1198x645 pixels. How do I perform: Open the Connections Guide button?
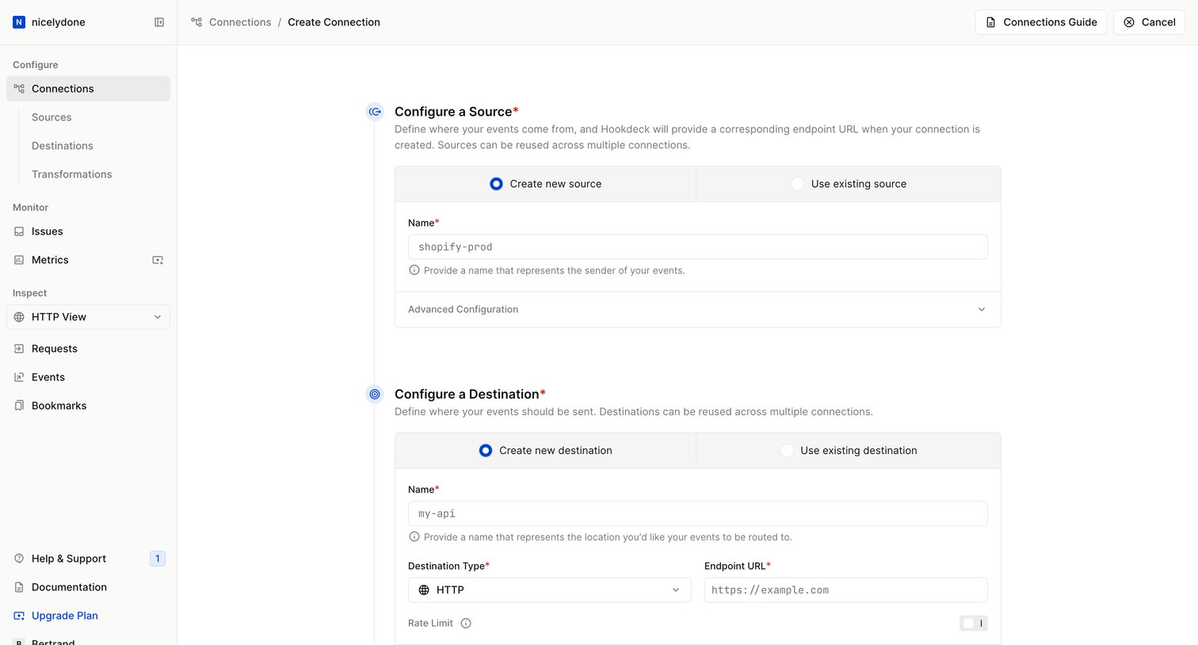[x=1040, y=22]
